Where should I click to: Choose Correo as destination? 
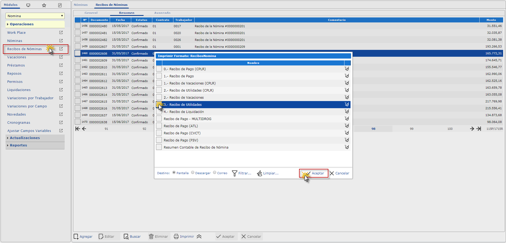[x=215, y=173]
